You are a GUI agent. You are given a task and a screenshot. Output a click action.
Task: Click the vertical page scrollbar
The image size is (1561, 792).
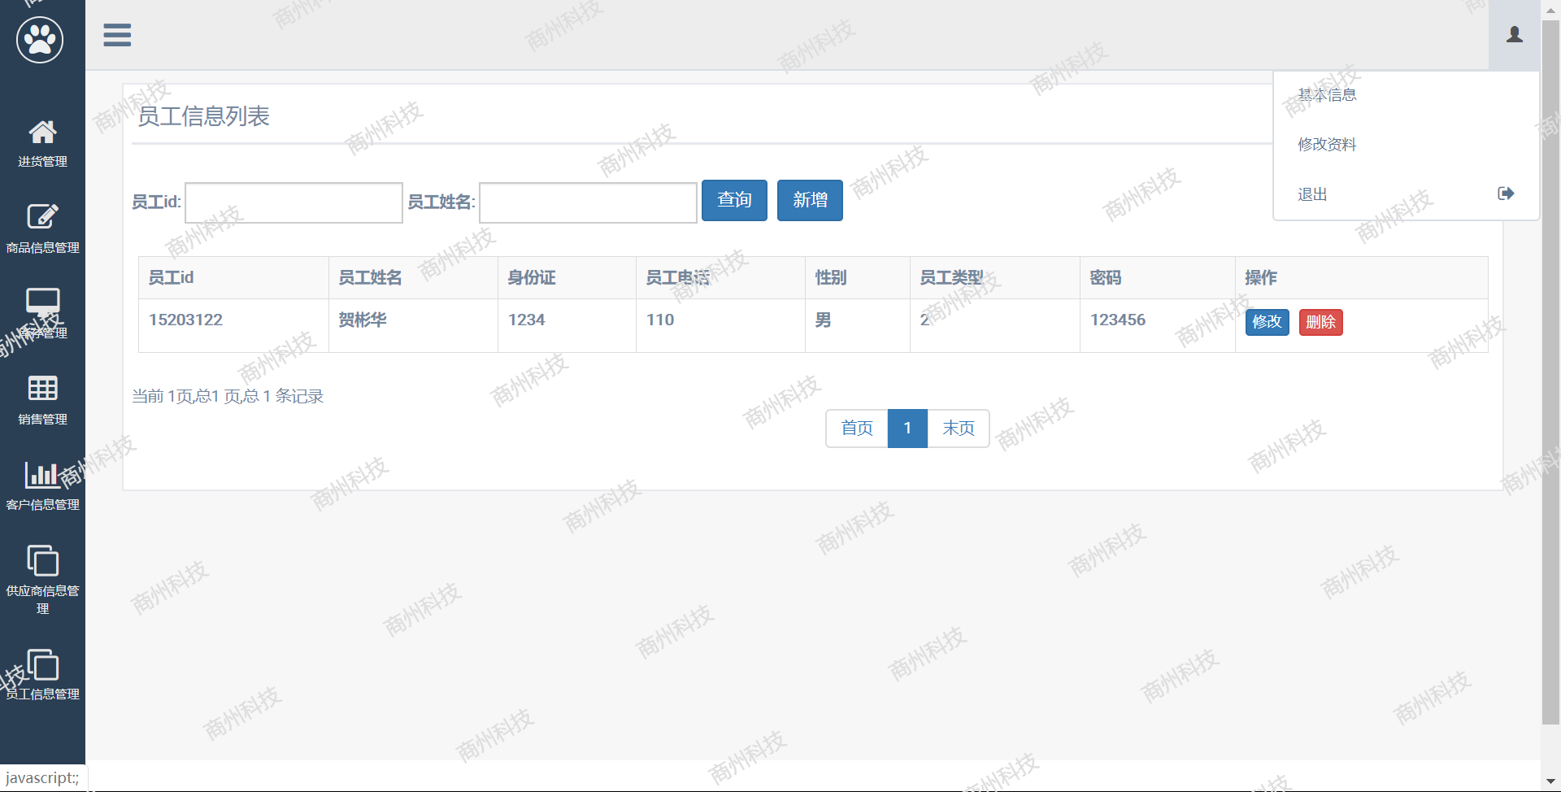1550,372
